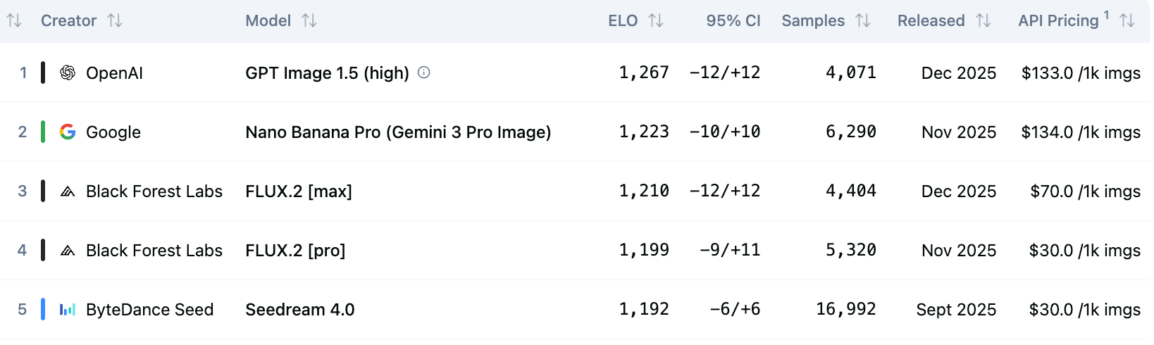This screenshot has height=345, width=1154.
Task: Click the OpenAI logo icon
Action: pyautogui.click(x=68, y=73)
